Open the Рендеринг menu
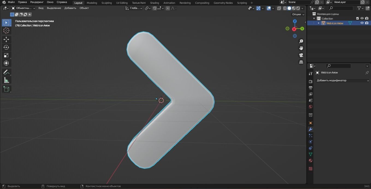 click(x=37, y=2)
